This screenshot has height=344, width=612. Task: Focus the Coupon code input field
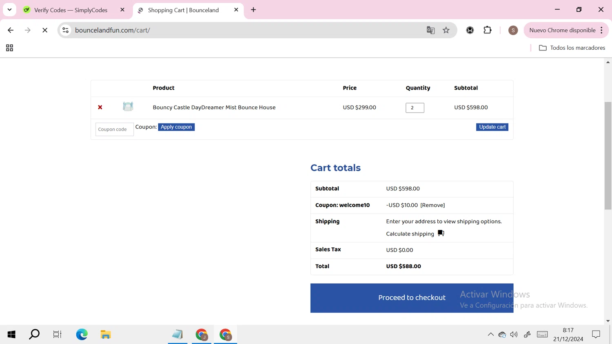click(114, 129)
